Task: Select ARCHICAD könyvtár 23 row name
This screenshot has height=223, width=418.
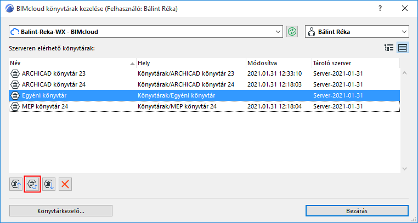Action: [x=54, y=74]
